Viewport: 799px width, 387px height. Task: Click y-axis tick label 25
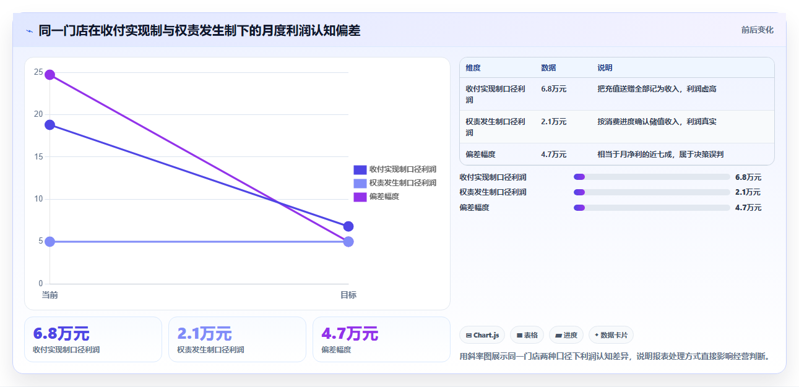click(x=38, y=72)
